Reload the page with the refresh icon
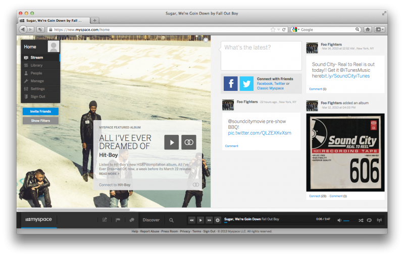 284,30
